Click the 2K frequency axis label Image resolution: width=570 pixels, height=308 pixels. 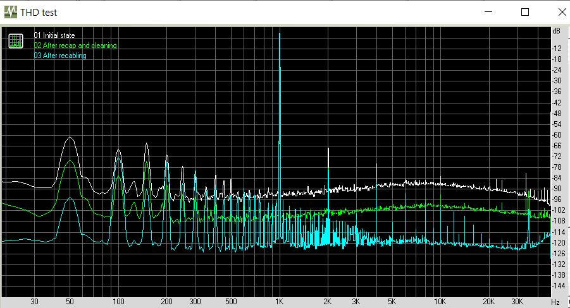327,302
